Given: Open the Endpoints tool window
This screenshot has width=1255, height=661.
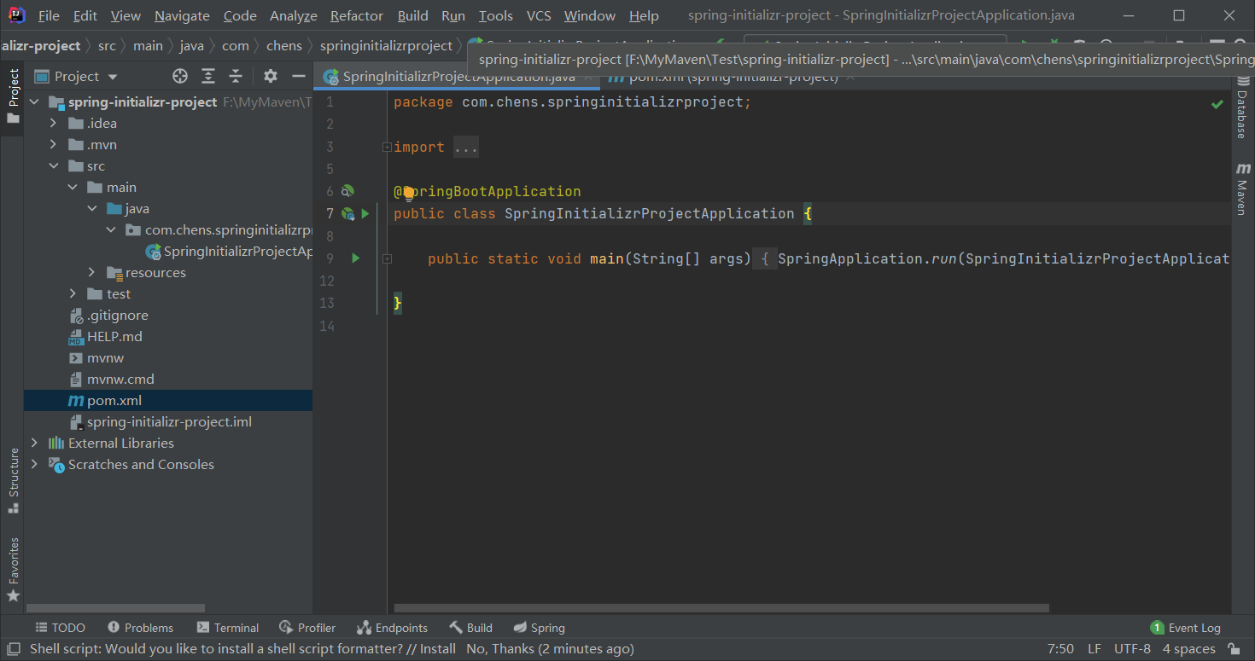Looking at the screenshot, I should (392, 628).
